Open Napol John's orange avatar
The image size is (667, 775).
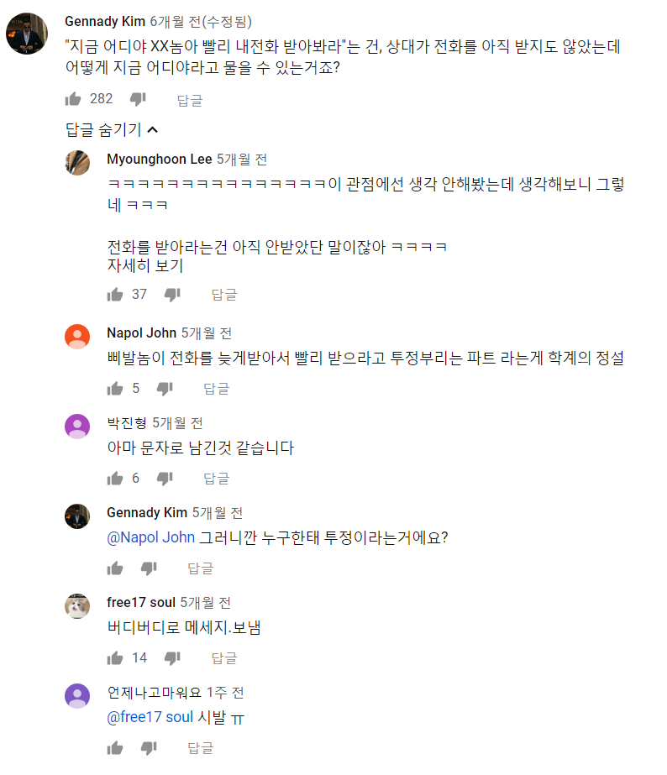click(x=77, y=337)
